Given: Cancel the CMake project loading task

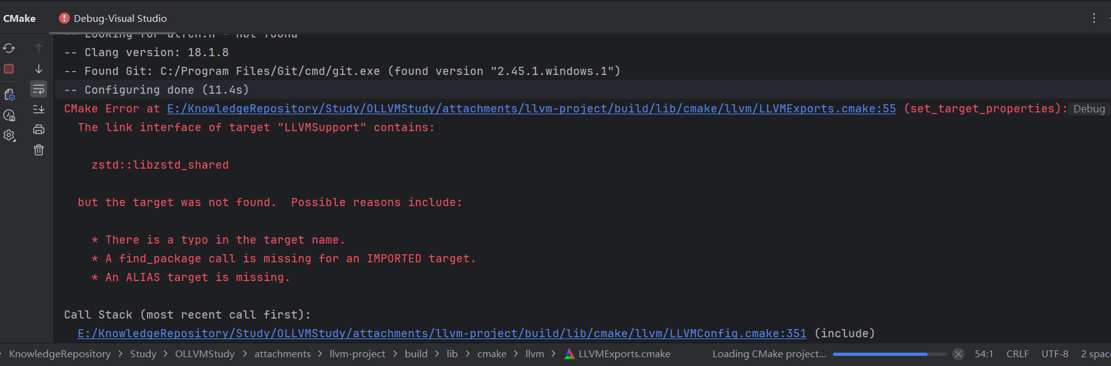Looking at the screenshot, I should click(958, 354).
